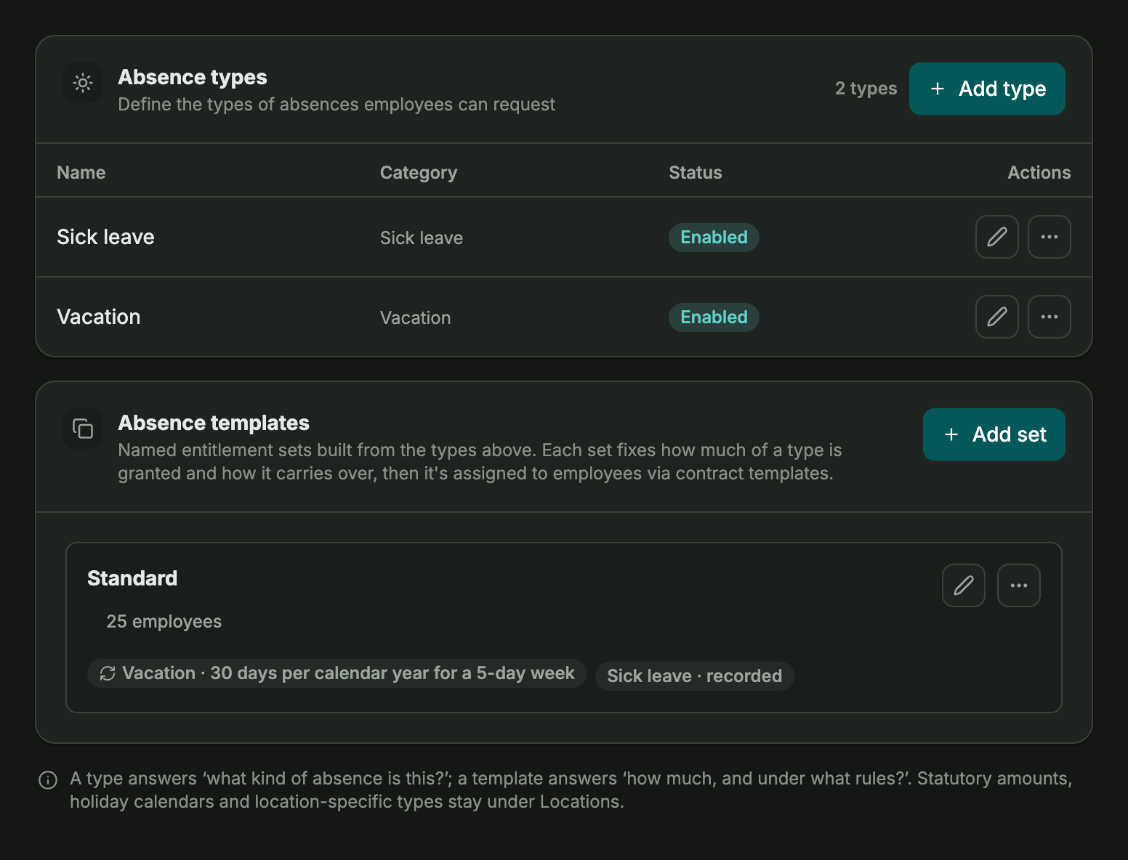Click the info icon by the footnote
This screenshot has width=1128, height=860.
pos(48,780)
